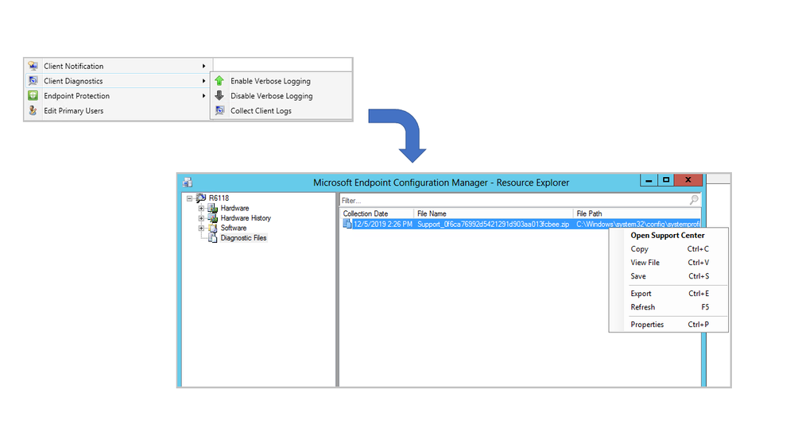Expand the Software tree node
The width and height of the screenshot is (794, 446).
[201, 228]
